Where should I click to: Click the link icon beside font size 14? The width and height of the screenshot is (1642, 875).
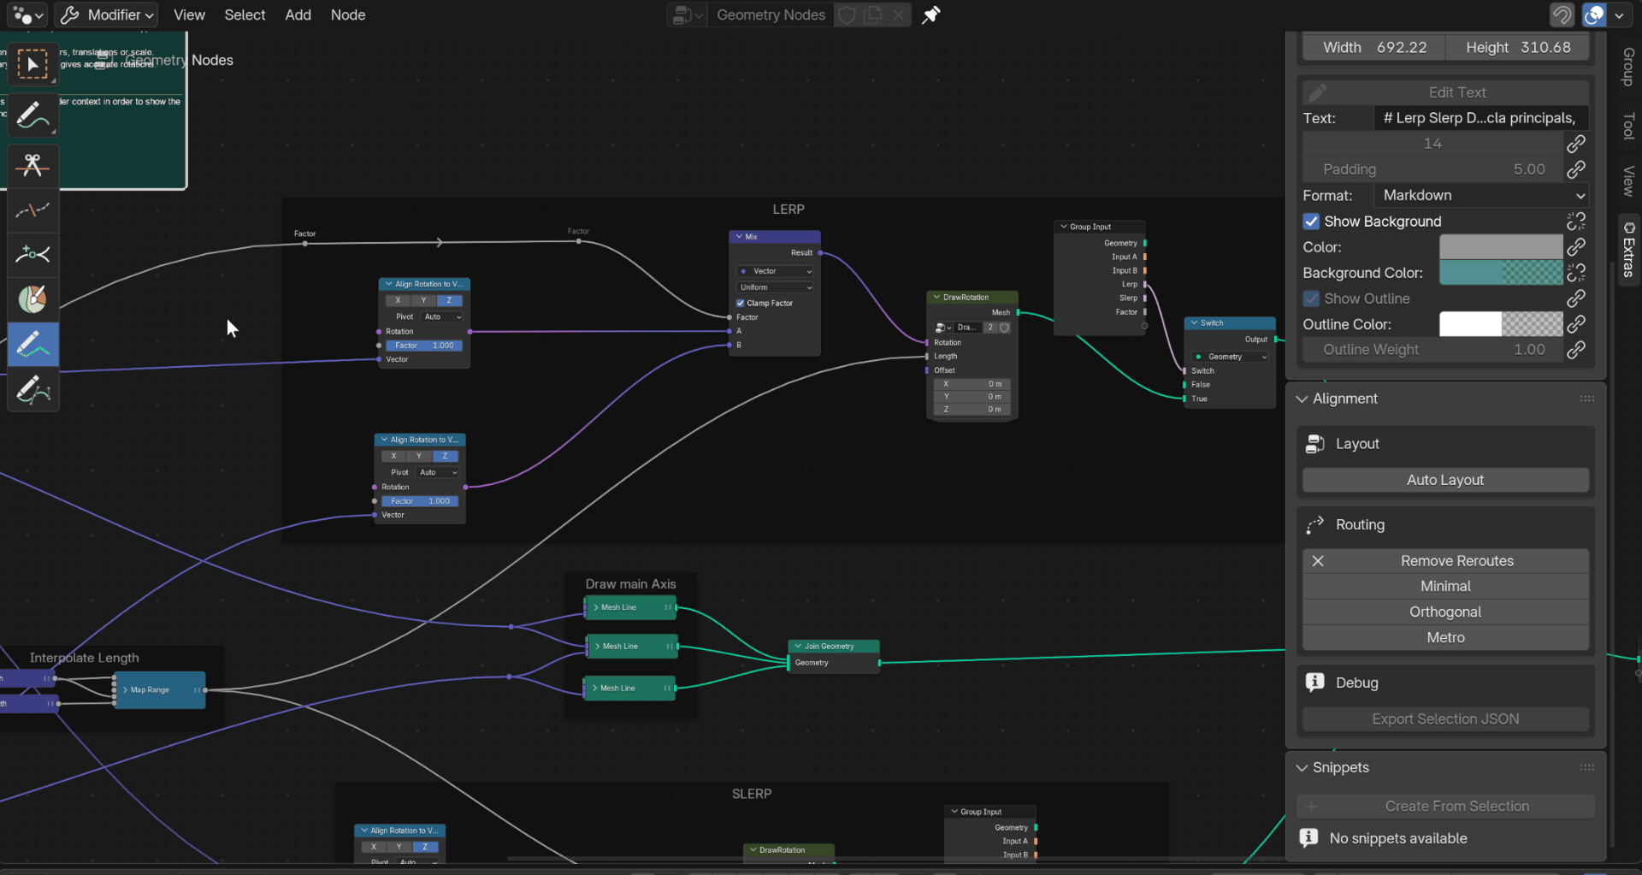click(x=1576, y=144)
